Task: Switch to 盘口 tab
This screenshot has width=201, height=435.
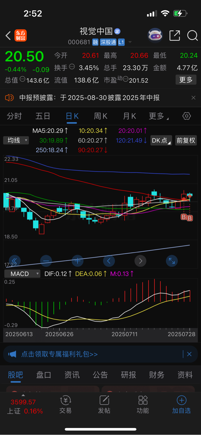Action: pos(44,375)
